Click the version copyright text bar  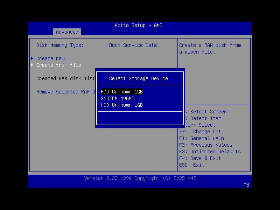140,178
